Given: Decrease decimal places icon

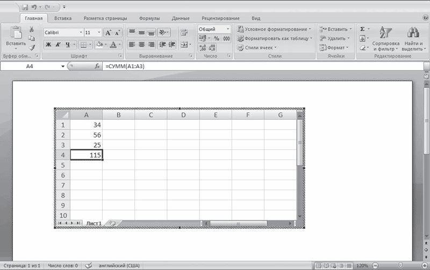Looking at the screenshot, I should 212,48.
